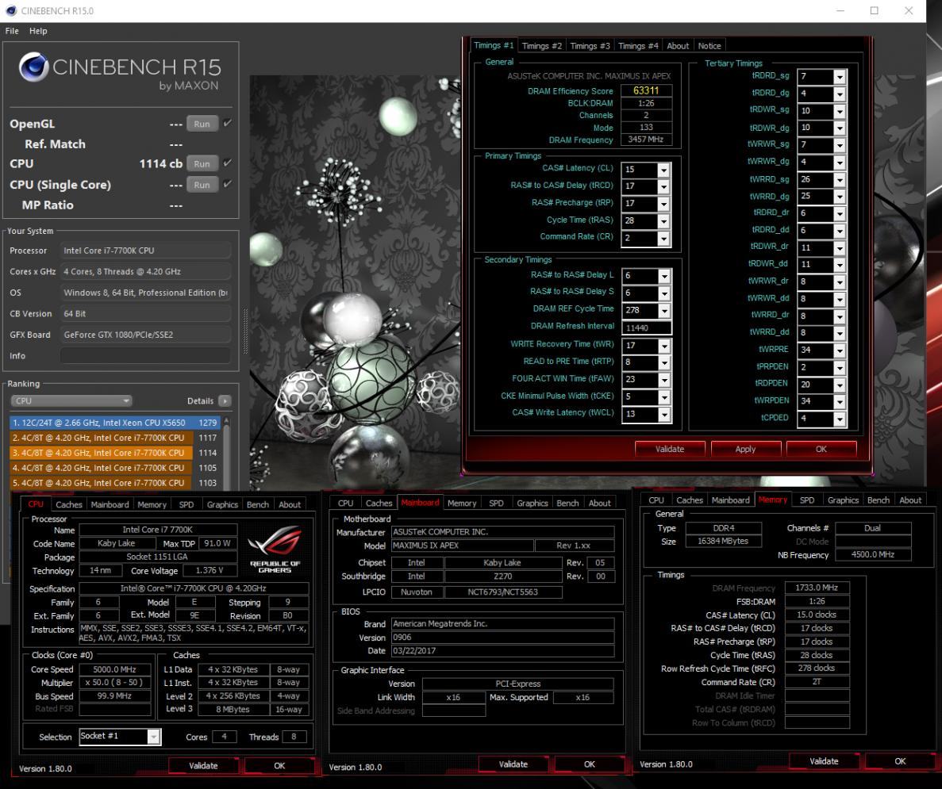The width and height of the screenshot is (942, 789).
Task: Toggle the CPU test checkbox
Action: (228, 163)
